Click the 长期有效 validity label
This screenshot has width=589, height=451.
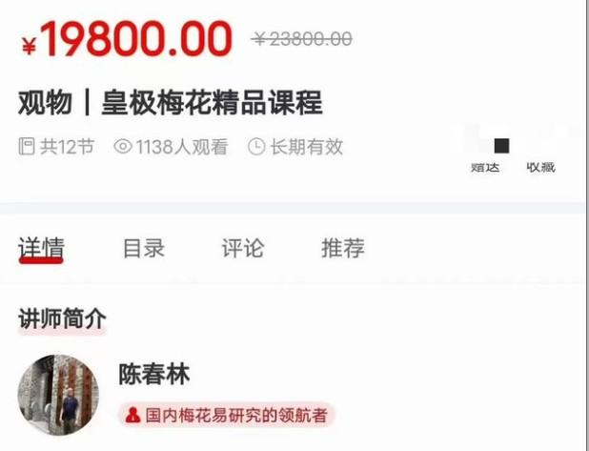click(x=307, y=147)
